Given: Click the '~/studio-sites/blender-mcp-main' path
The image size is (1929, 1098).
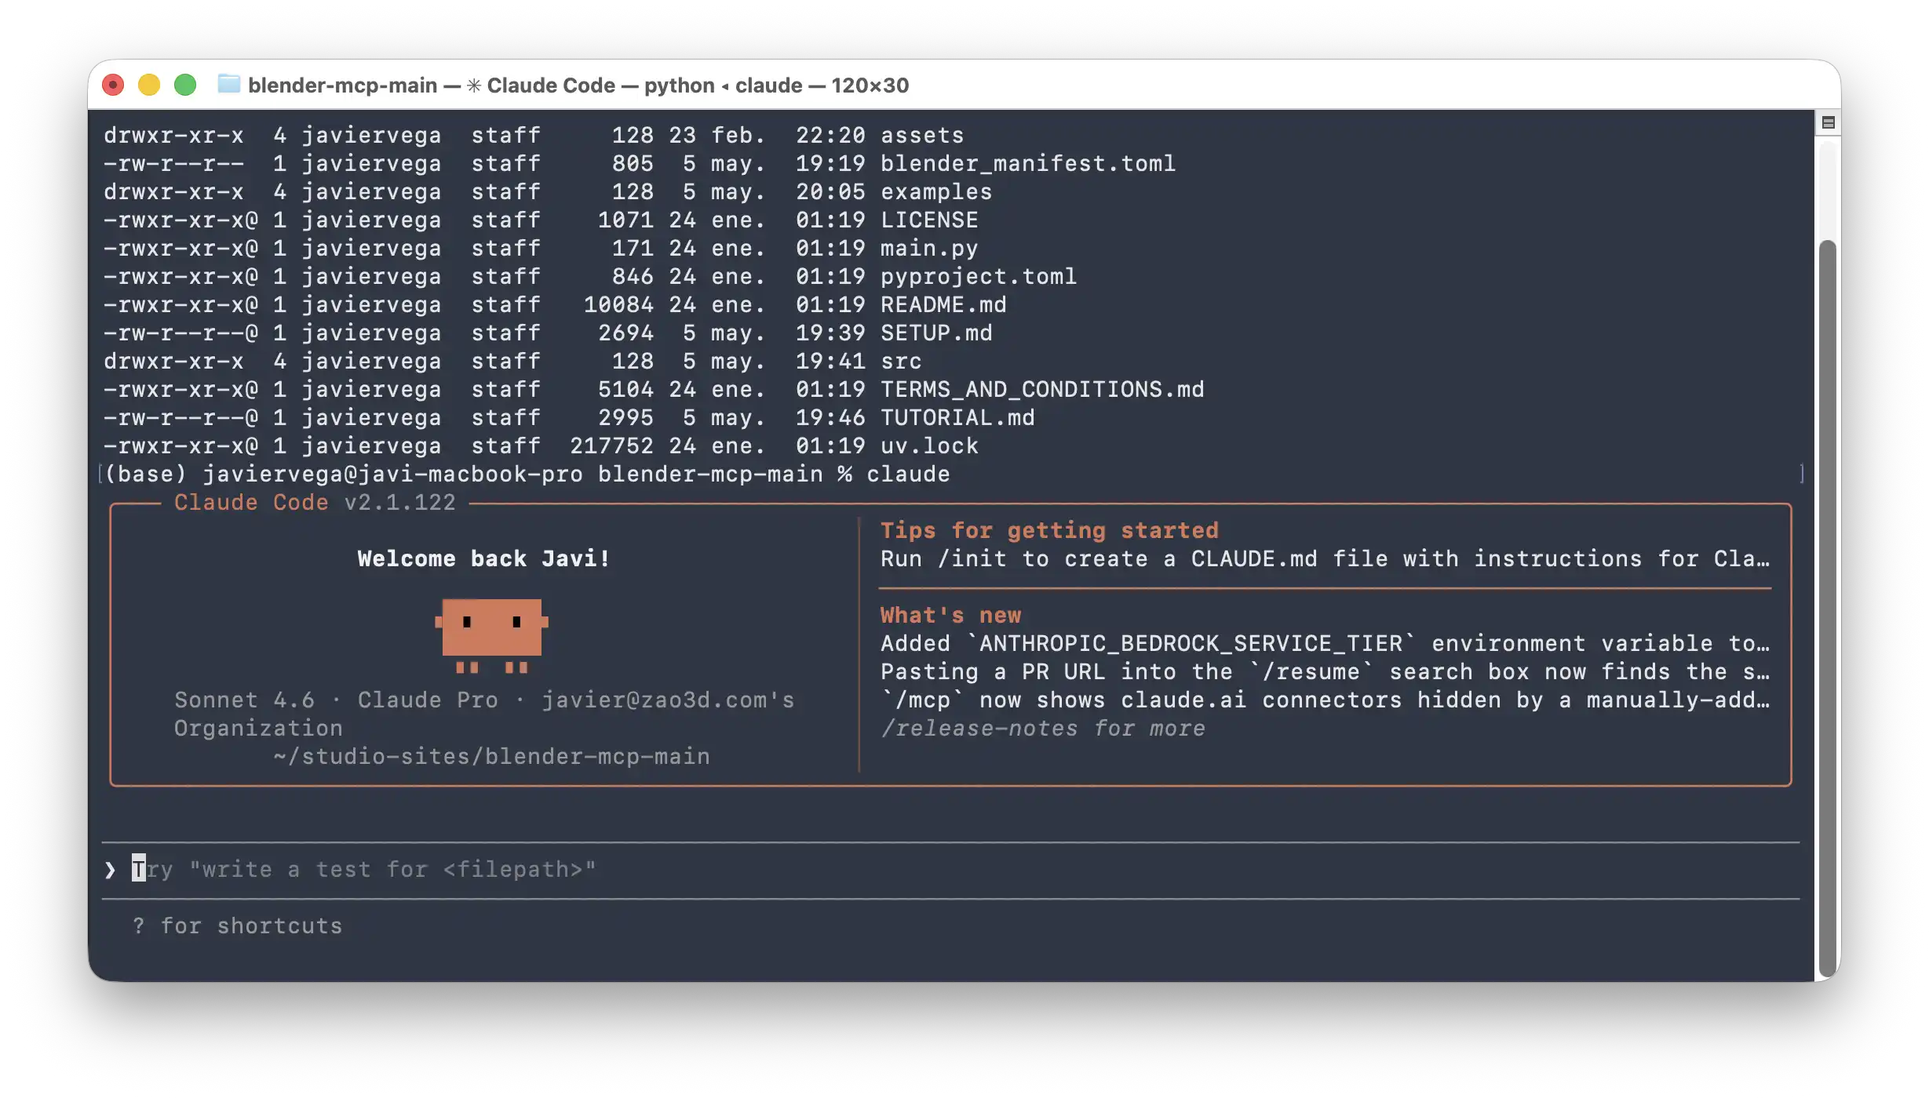Looking at the screenshot, I should pos(491,756).
